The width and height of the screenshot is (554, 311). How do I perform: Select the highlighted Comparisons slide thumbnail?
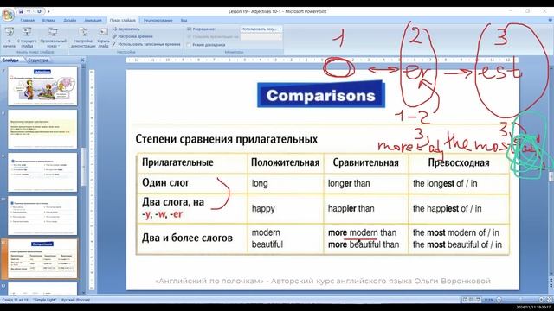(42, 259)
